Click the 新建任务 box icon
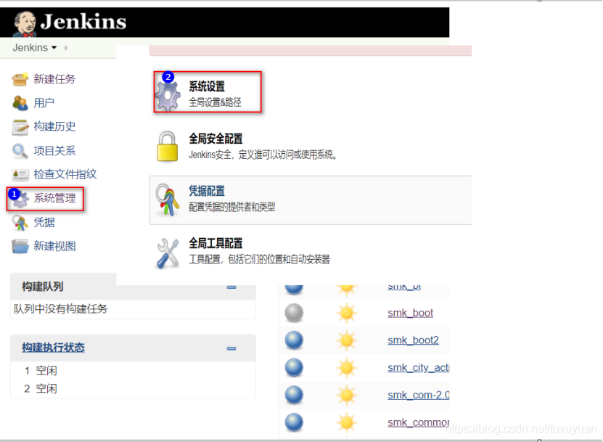Screen dimensions: 603x442 20,79
